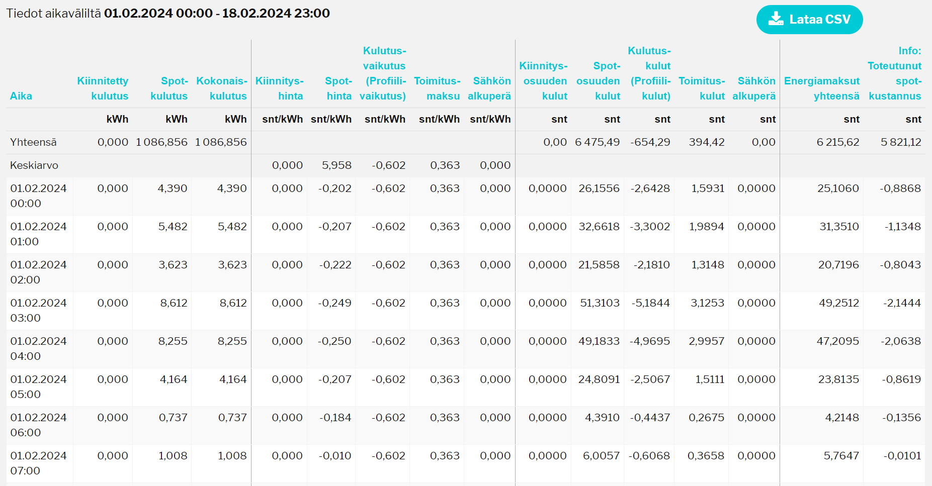This screenshot has height=486, width=932.
Task: Click the Energiamaksut yhteensä header
Action: point(822,88)
